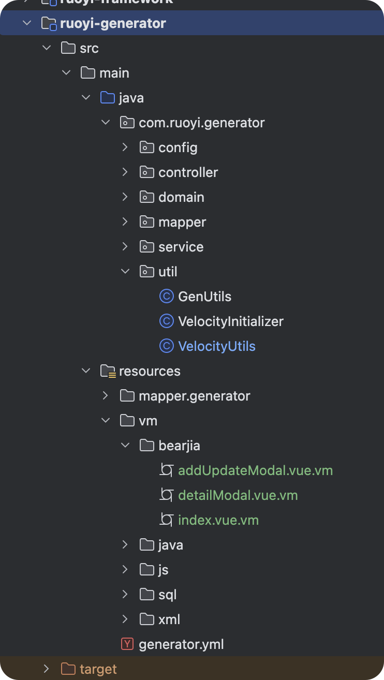Click the orange target folder icon
The width and height of the screenshot is (384, 680).
coord(68,669)
